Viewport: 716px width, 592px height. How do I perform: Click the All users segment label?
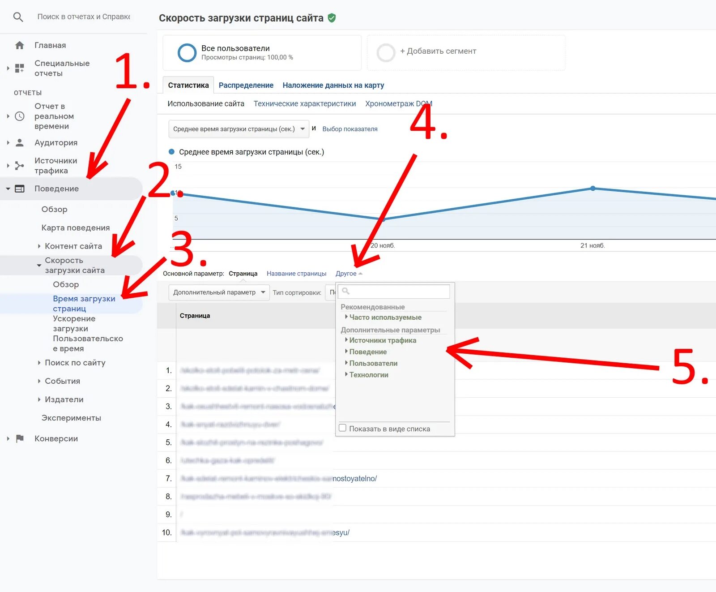235,48
